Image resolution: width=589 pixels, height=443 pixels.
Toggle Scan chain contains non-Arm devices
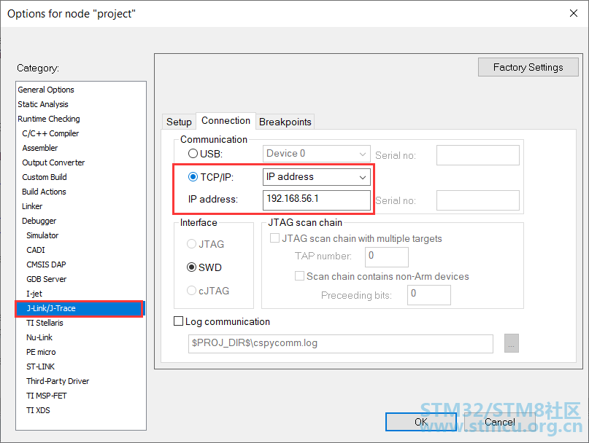point(299,276)
